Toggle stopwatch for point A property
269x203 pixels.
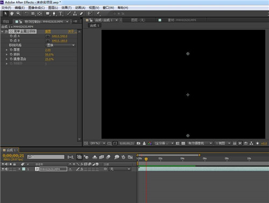(11, 36)
